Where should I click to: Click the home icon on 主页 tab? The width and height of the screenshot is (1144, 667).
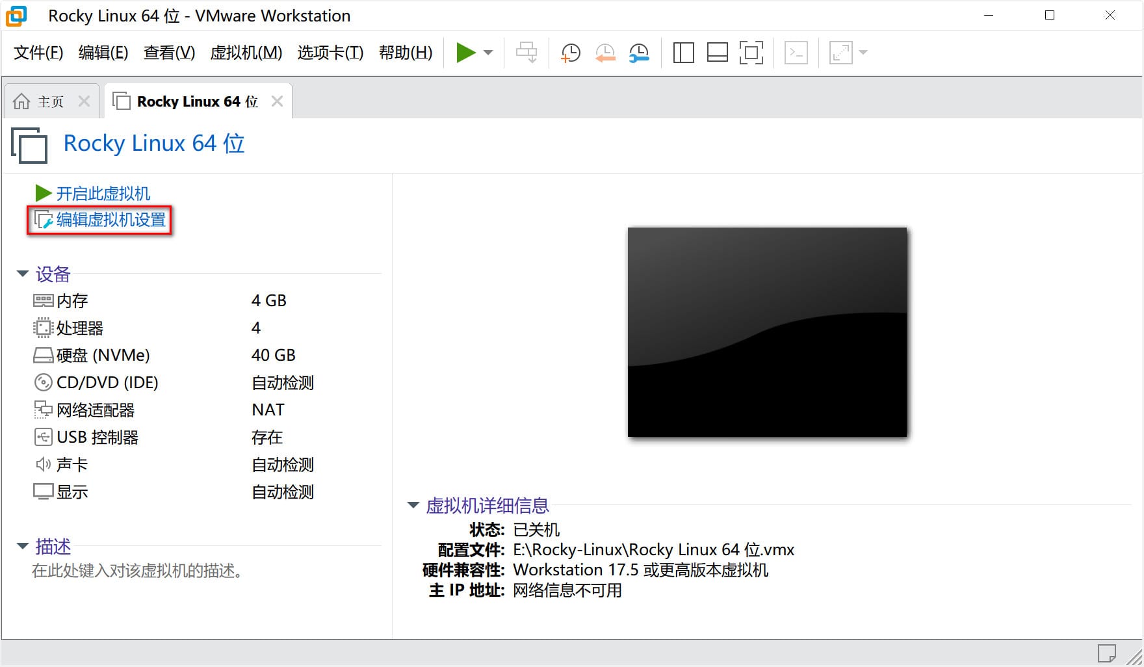point(21,101)
